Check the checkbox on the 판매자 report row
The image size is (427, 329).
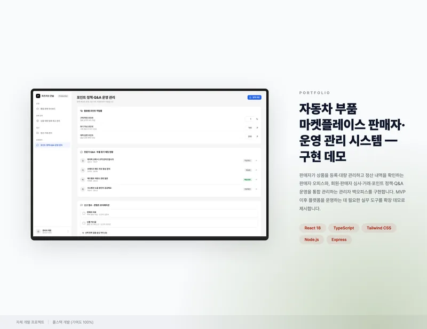84,213
